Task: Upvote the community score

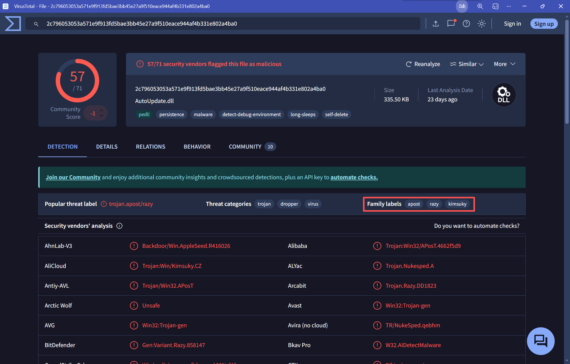Action: click(x=102, y=110)
